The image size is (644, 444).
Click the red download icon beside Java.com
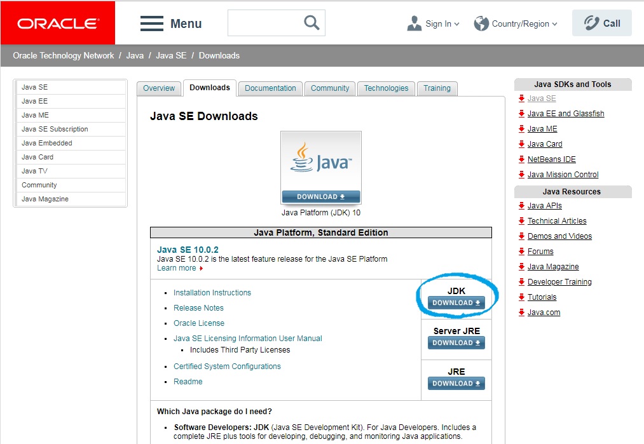[x=521, y=313]
